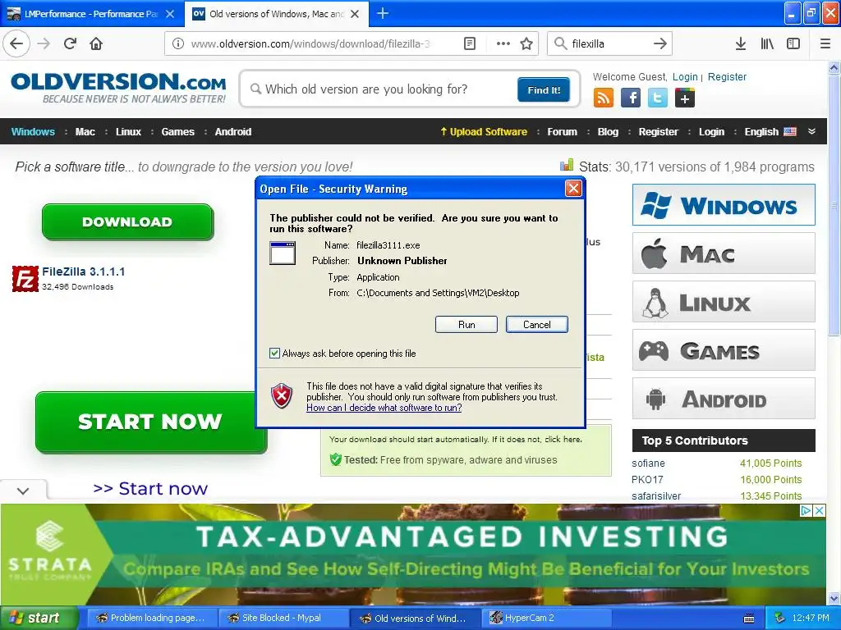Click the AdChoices triangle icon on banner

806,510
